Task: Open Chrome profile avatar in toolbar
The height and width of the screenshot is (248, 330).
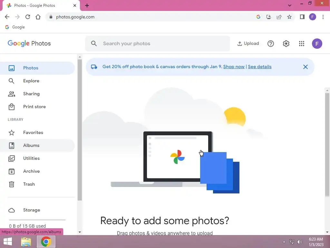Action: (313, 17)
